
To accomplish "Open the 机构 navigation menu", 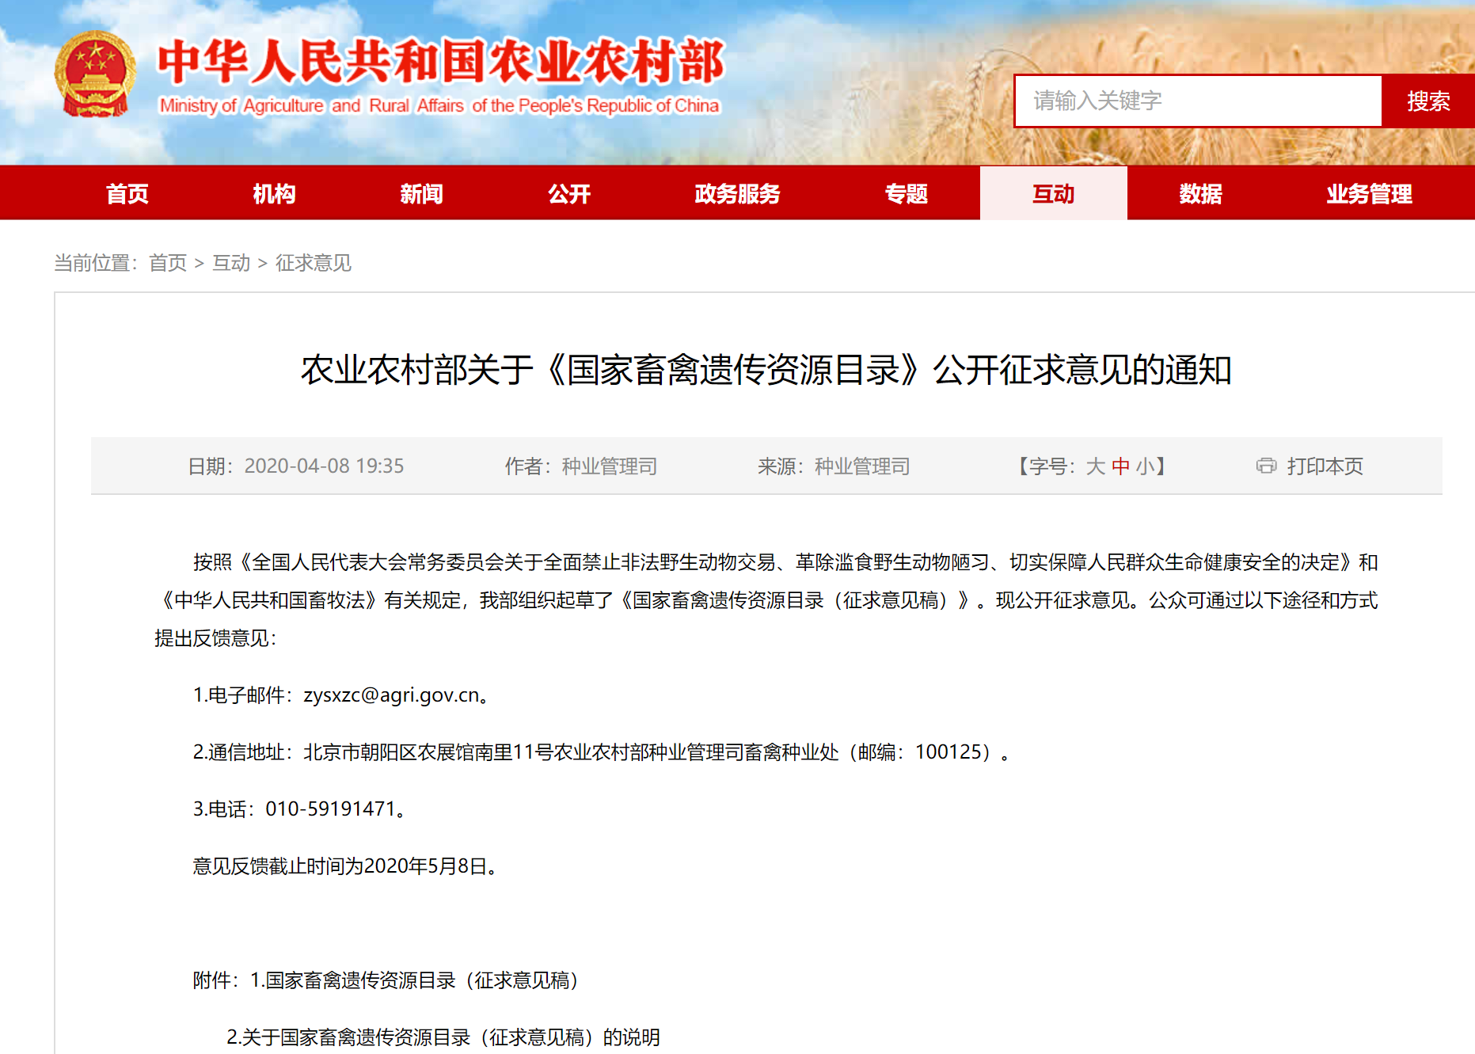I will [274, 193].
